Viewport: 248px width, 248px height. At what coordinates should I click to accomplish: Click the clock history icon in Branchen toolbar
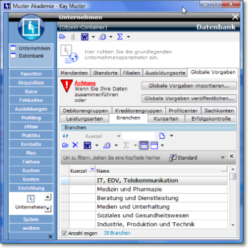click(107, 145)
